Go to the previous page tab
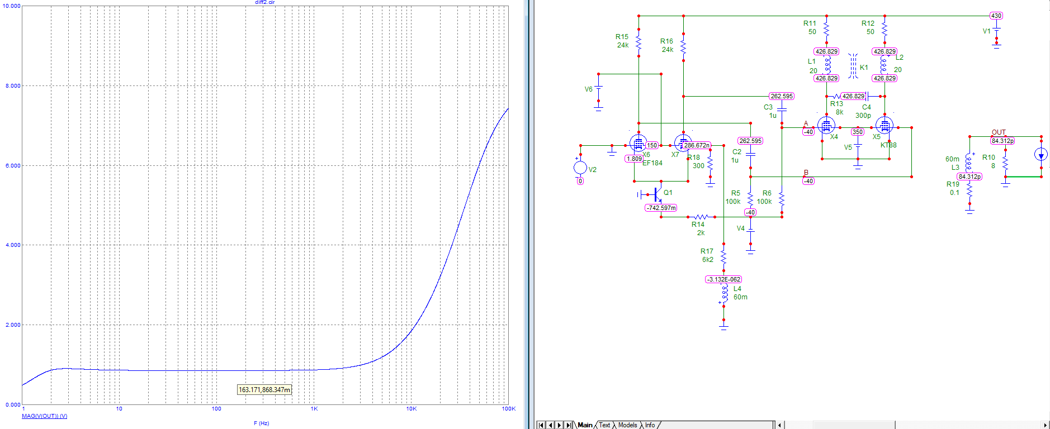 tap(550, 425)
